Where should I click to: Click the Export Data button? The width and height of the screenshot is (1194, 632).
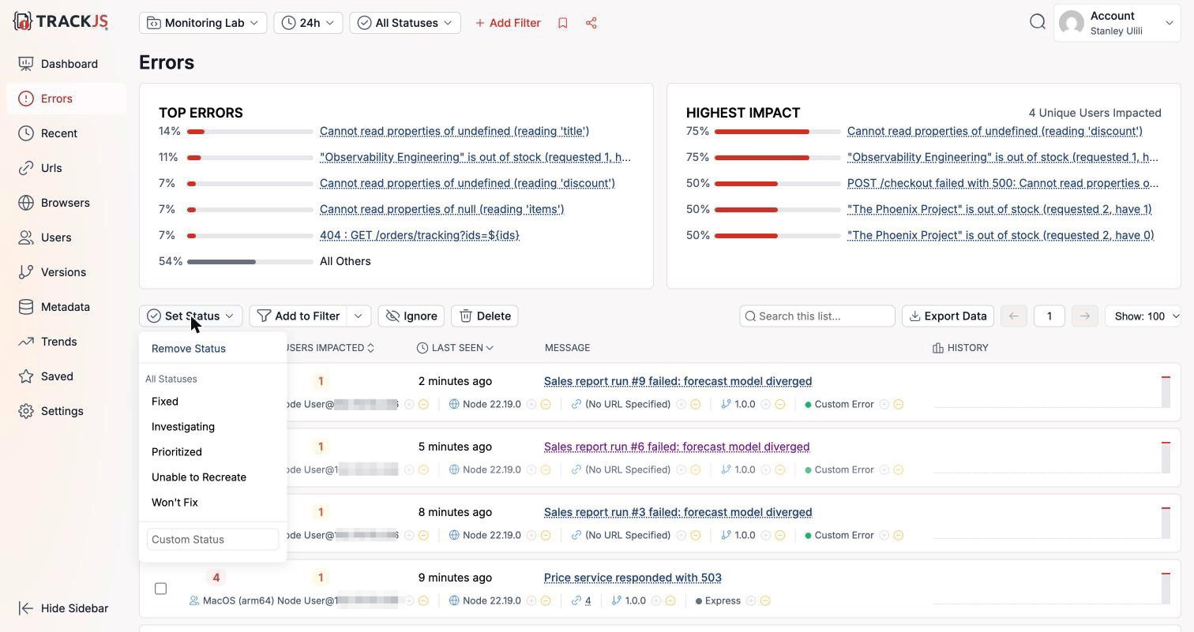(948, 316)
